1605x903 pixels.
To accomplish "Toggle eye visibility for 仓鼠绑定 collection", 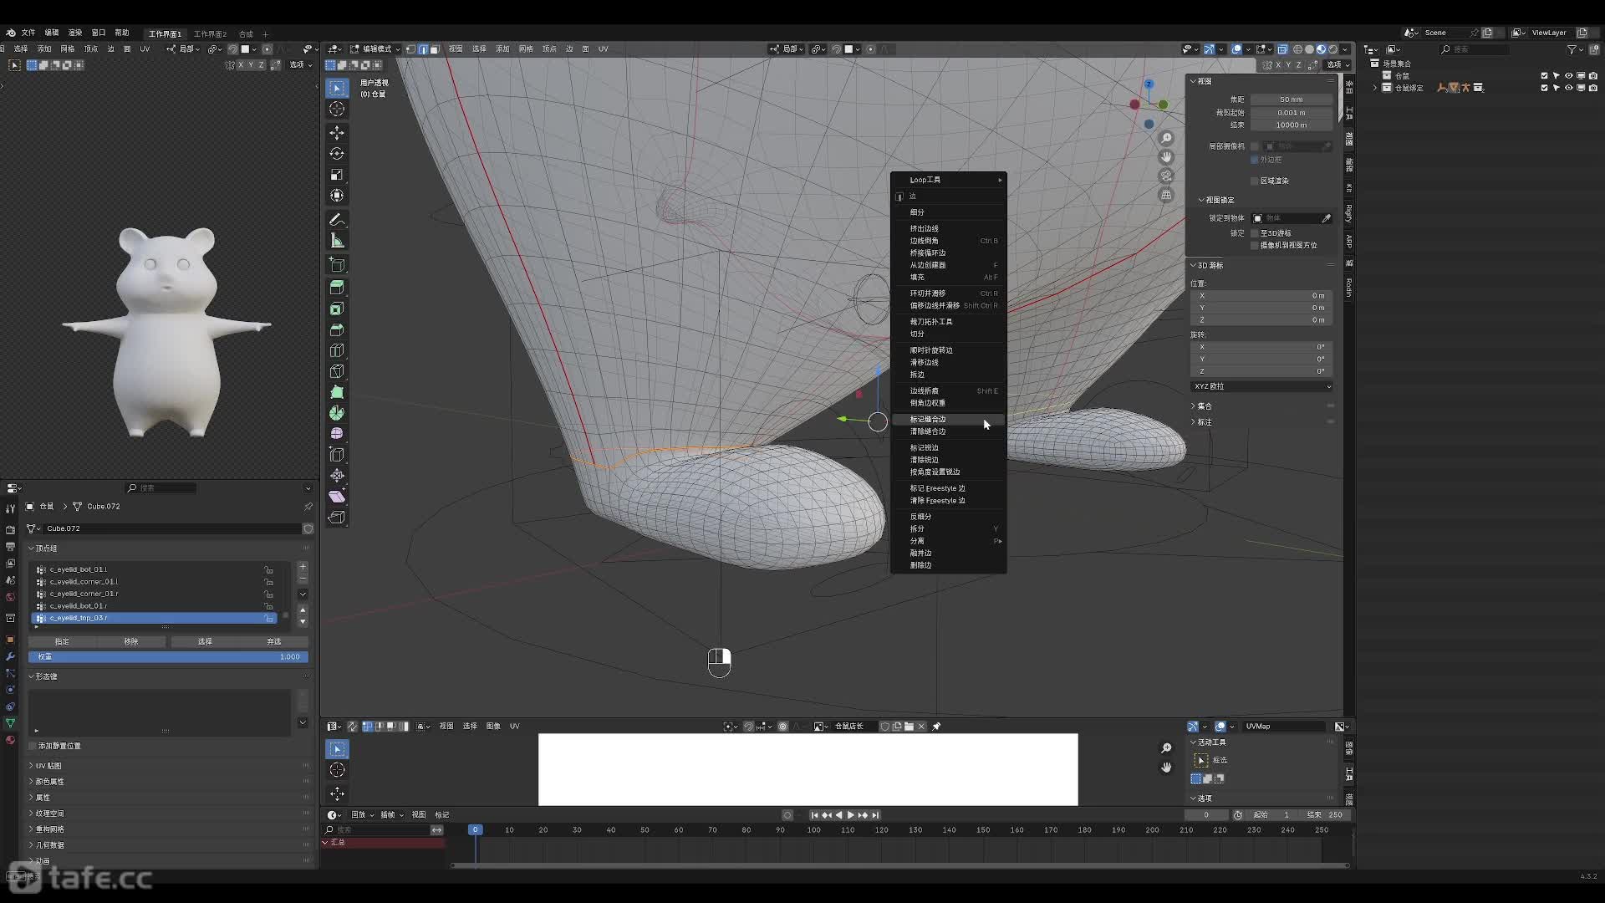I will click(x=1568, y=88).
